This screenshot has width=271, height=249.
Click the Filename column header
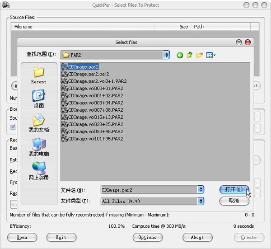coord(83,27)
